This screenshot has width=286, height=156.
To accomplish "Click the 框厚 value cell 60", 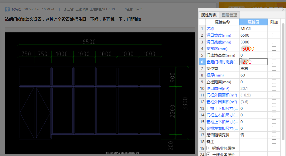I will [x=253, y=75].
